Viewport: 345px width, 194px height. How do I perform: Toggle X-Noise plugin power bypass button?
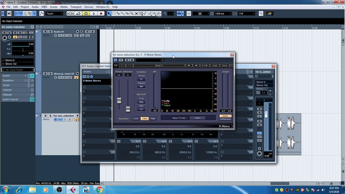click(115, 60)
